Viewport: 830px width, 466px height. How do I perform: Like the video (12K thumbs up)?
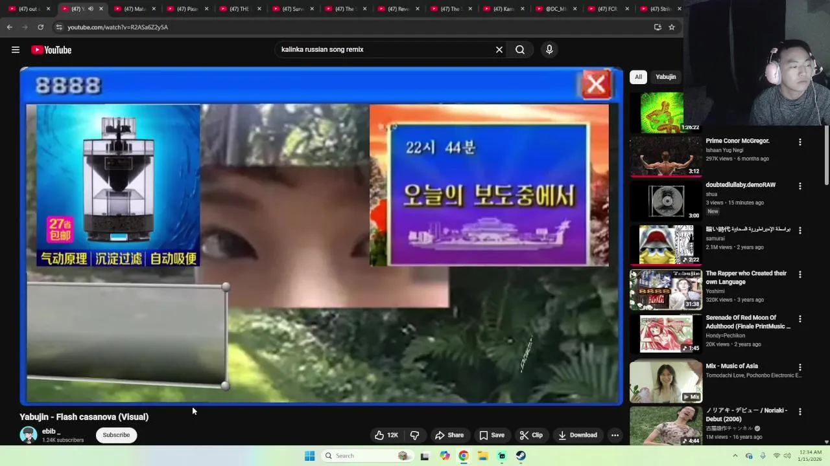pos(386,435)
